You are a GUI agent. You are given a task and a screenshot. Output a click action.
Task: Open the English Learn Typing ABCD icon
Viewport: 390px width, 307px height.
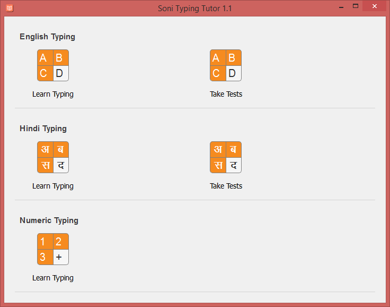tap(53, 65)
